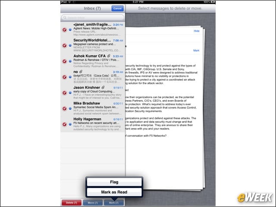Click the Mark link in message pane
Image resolution: width=276 pixels, height=207 pixels.
pos(196,50)
